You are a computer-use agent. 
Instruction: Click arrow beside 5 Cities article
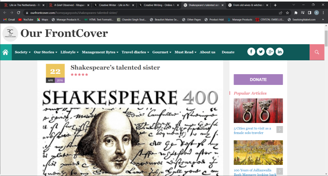click(x=280, y=130)
